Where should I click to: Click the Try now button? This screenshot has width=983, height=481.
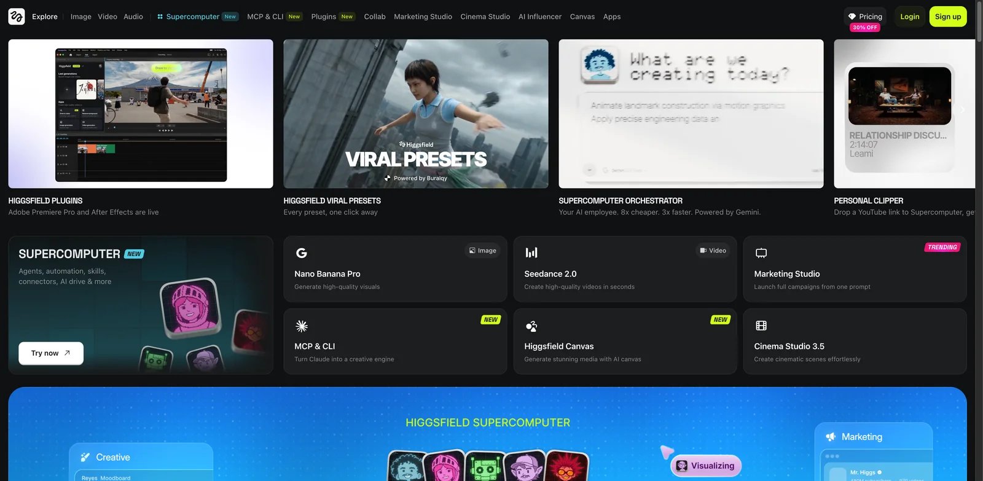coord(51,353)
